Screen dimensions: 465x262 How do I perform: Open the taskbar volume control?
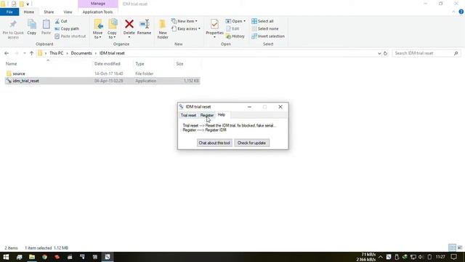pyautogui.click(x=421, y=257)
